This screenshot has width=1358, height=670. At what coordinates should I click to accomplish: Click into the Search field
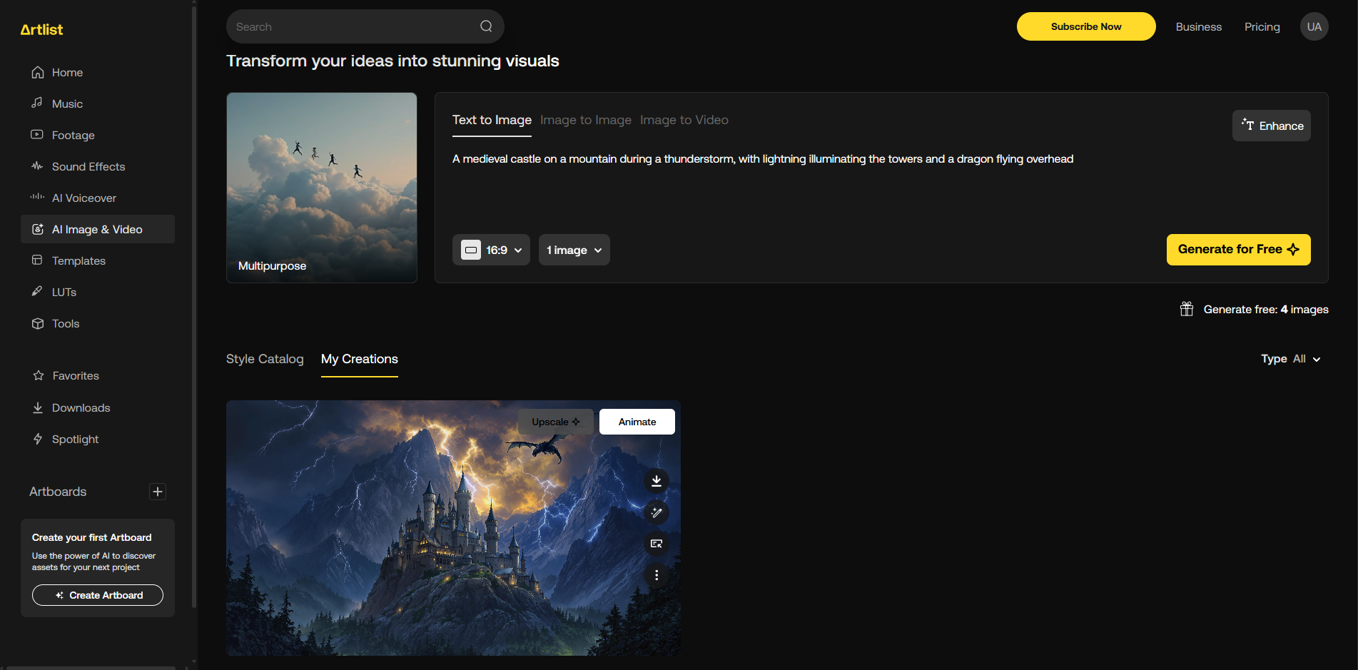tap(365, 26)
